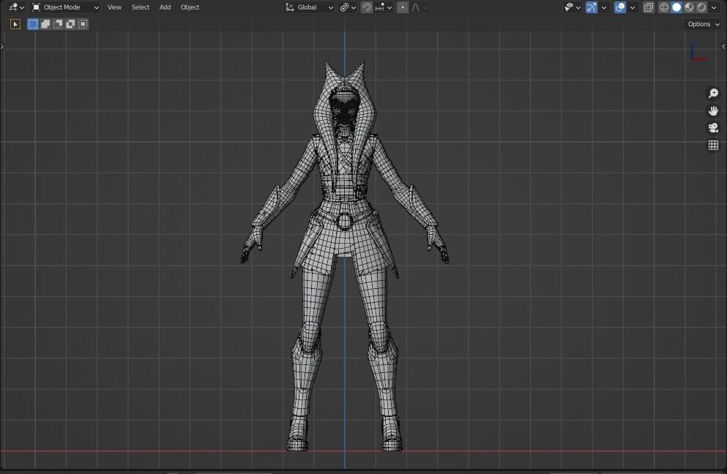Click the pan view hand icon
The width and height of the screenshot is (727, 474).
point(713,110)
